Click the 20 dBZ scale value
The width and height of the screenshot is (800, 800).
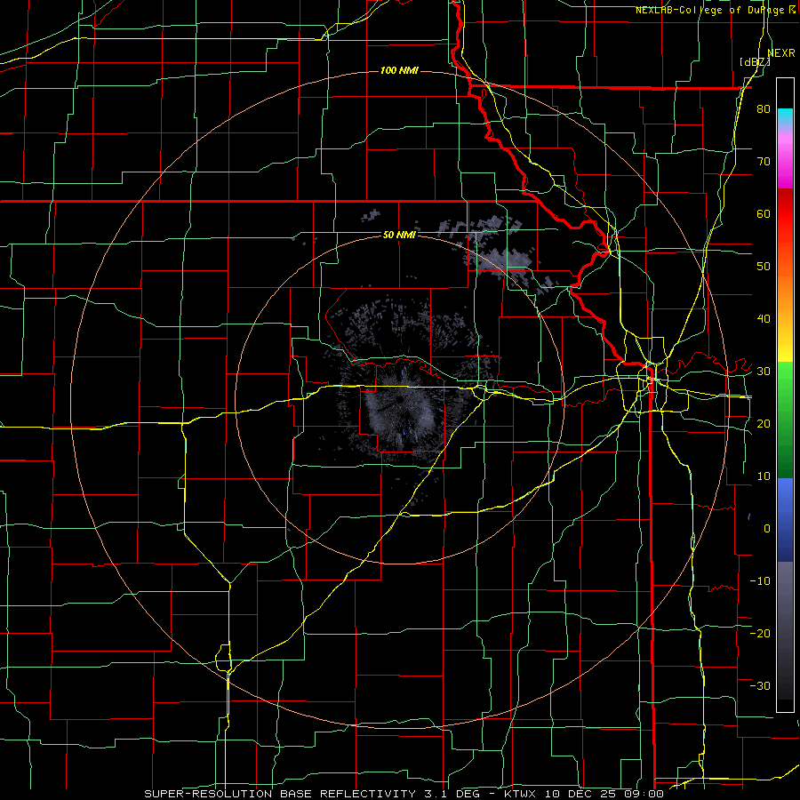point(764,423)
